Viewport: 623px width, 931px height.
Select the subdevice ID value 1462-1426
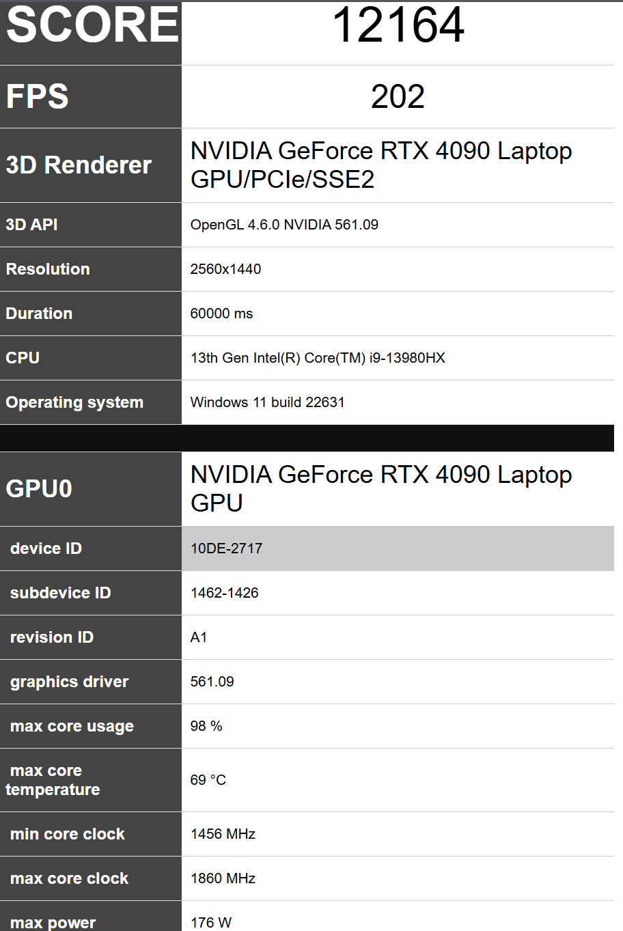[x=224, y=593]
